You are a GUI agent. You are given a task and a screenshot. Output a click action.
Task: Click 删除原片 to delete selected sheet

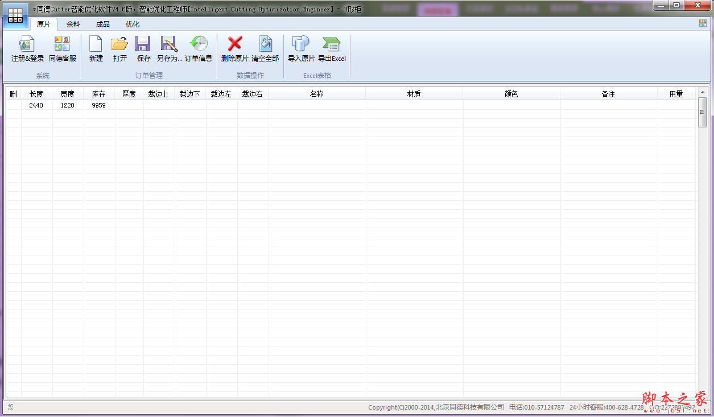point(233,48)
